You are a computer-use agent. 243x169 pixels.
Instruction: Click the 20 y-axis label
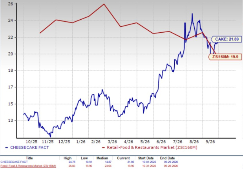click(x=10, y=54)
